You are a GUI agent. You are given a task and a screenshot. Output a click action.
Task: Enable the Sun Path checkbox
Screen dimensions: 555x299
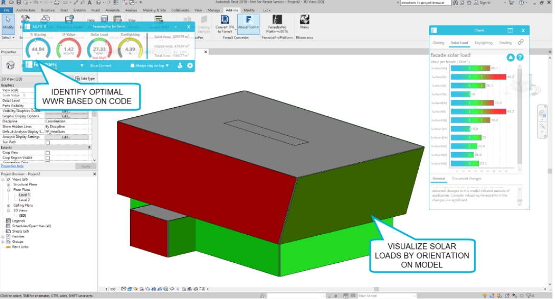click(48, 142)
